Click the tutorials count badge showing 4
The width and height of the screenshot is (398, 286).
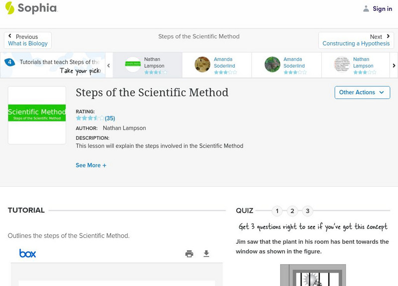(9, 63)
